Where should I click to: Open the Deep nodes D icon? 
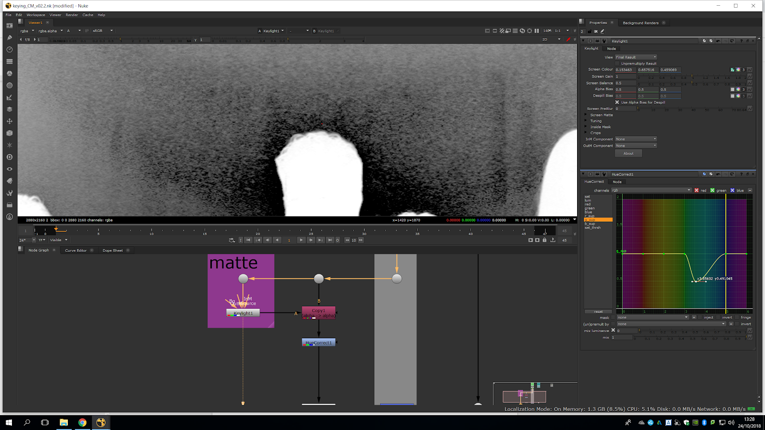10,157
